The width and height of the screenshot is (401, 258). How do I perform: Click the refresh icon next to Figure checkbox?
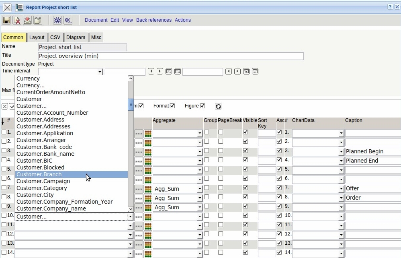tap(218, 106)
